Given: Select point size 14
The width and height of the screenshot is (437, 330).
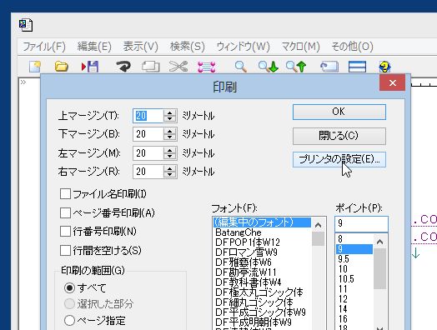Looking at the screenshot, I should (354, 309).
